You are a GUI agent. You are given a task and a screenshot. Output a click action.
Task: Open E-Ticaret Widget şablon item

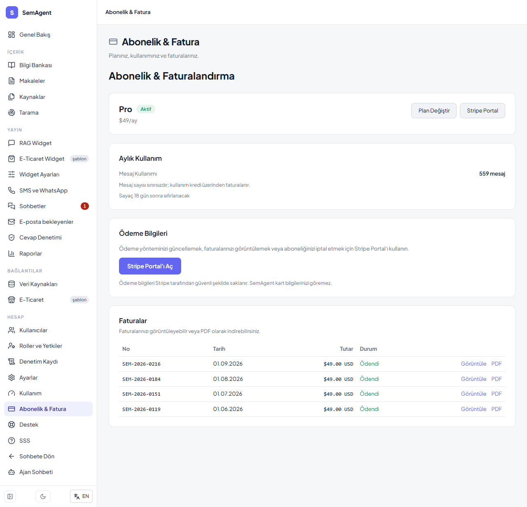pyautogui.click(x=48, y=159)
